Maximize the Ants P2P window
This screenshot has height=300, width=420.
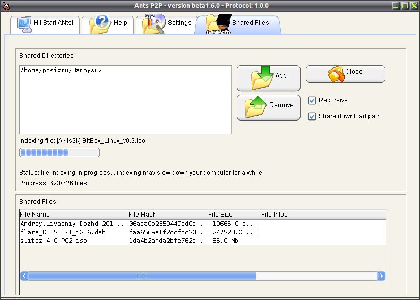[x=405, y=6]
